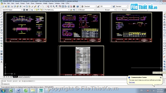The height and width of the screenshot is (93, 166).
Task: Click the Save icon in the toolbar
Action: tap(9, 6)
